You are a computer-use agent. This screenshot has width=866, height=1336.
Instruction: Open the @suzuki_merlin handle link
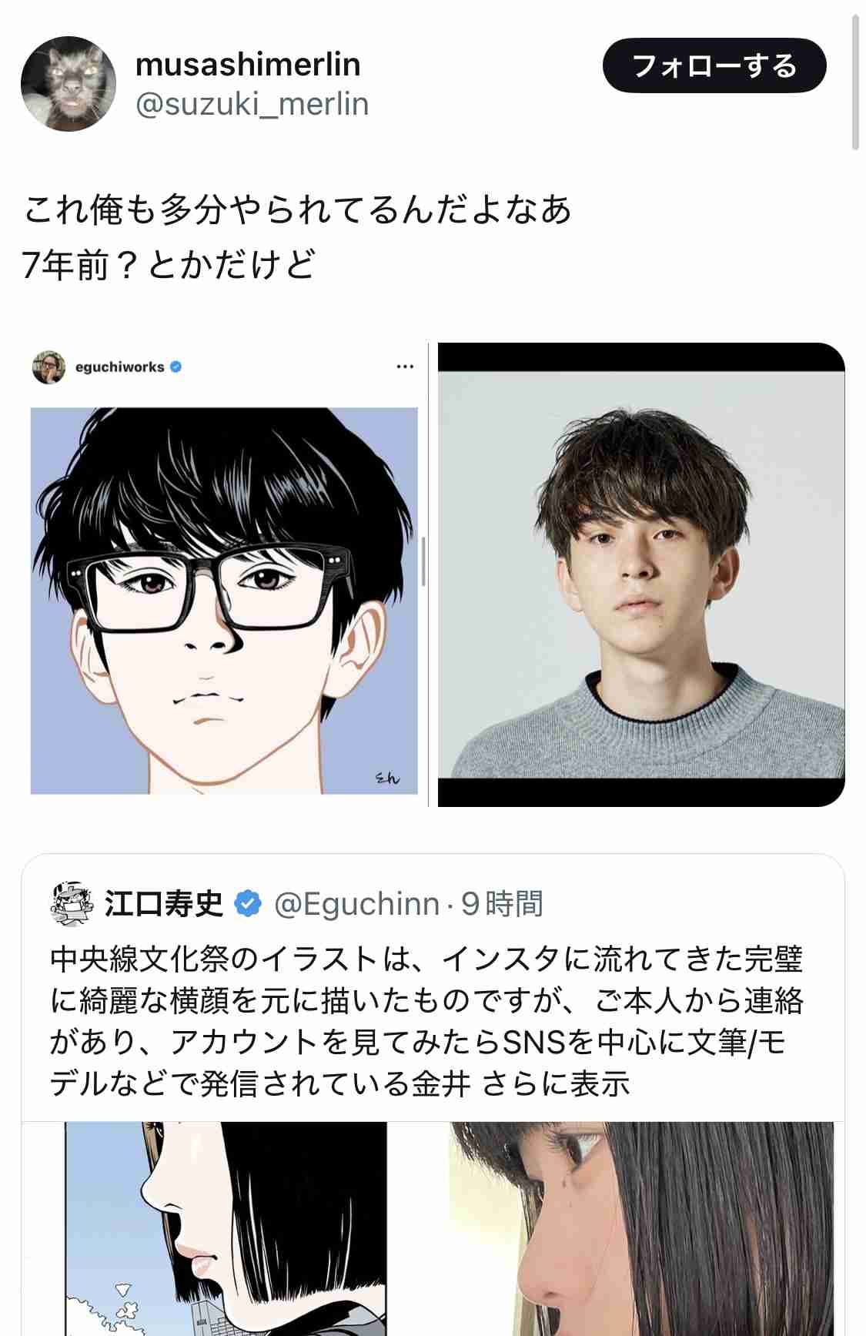(x=252, y=104)
